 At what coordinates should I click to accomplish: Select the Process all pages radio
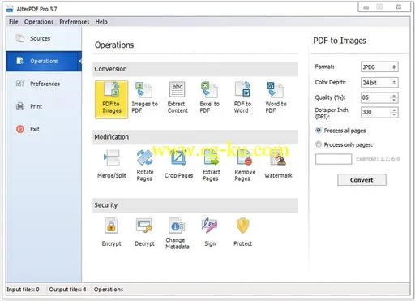319,131
